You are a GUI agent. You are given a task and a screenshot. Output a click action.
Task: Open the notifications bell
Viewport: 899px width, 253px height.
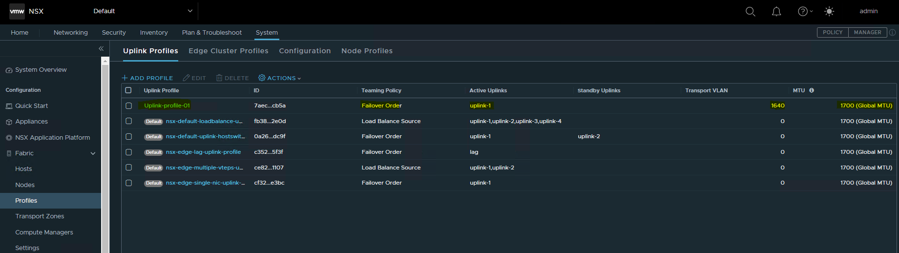coord(776,11)
